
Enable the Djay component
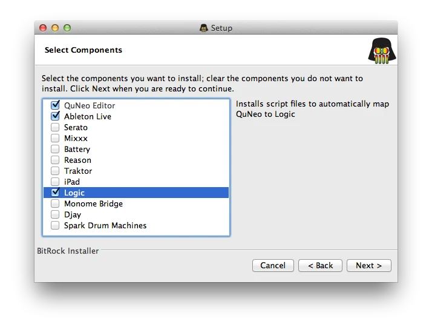[55, 214]
